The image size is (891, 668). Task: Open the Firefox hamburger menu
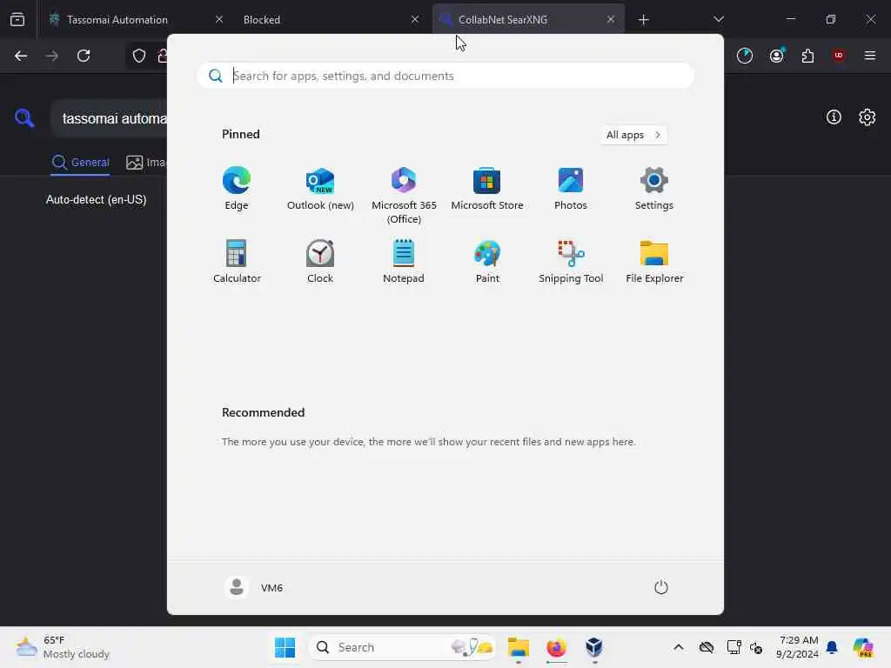click(x=870, y=56)
